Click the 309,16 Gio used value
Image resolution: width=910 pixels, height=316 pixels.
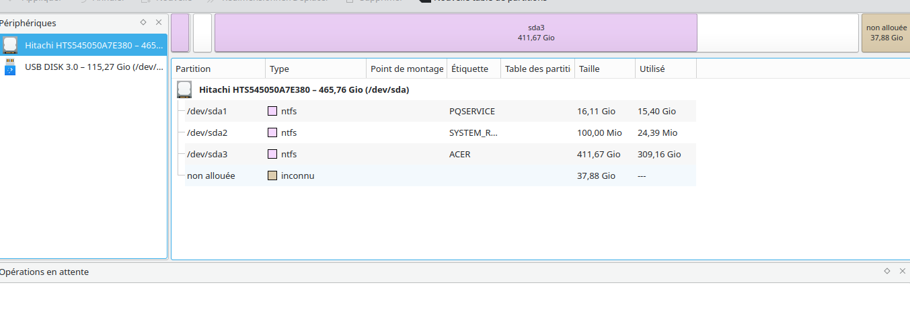click(x=659, y=154)
